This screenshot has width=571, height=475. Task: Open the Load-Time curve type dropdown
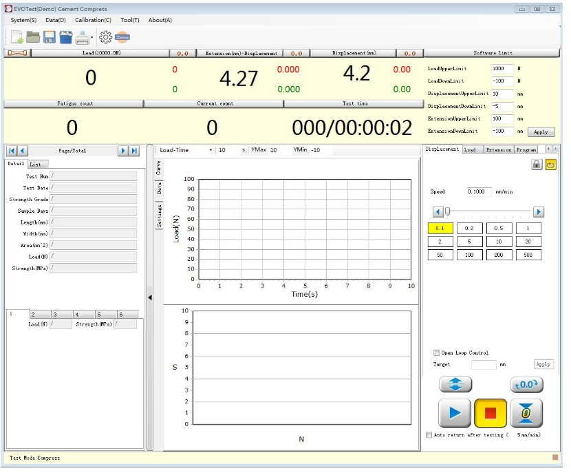coord(211,150)
